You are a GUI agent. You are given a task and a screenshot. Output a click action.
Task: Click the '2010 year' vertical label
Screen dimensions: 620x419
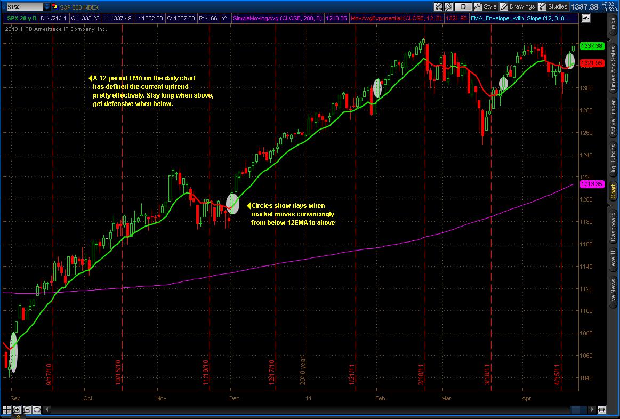(x=303, y=372)
